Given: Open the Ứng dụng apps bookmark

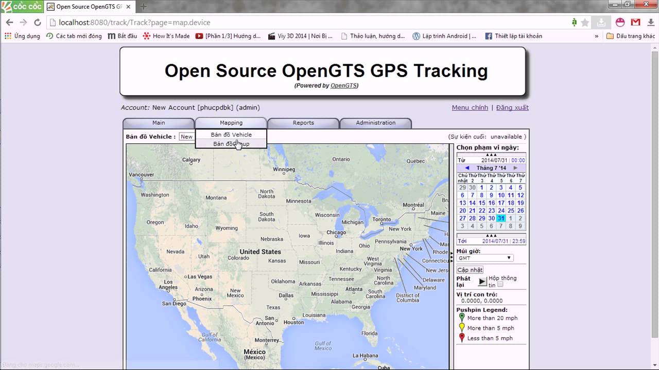Looking at the screenshot, I should tap(22, 36).
